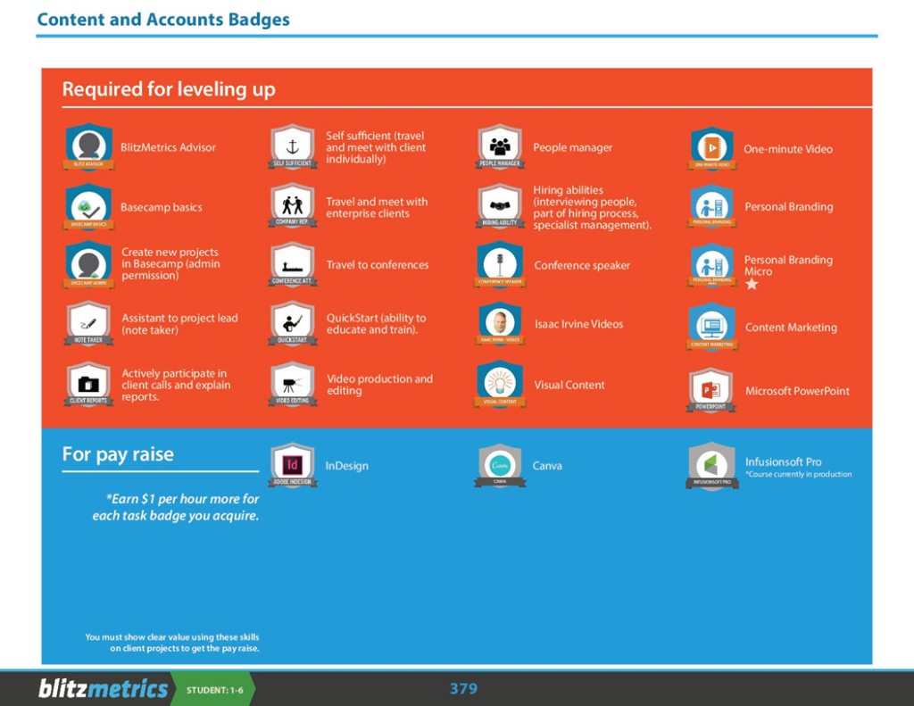The image size is (914, 706).
Task: Click the Content and Accounts Badges heading
Action: click(163, 20)
